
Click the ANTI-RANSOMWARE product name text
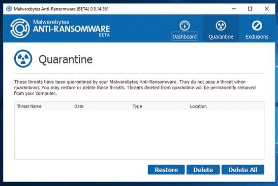pos(71,29)
